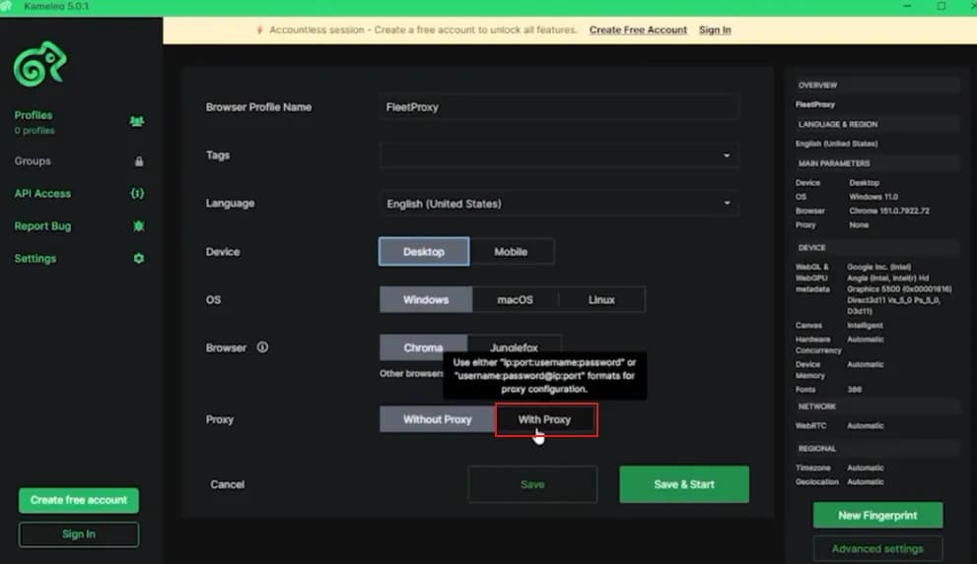Choose macOS as the OS
This screenshot has height=564, width=977.
pyautogui.click(x=515, y=299)
